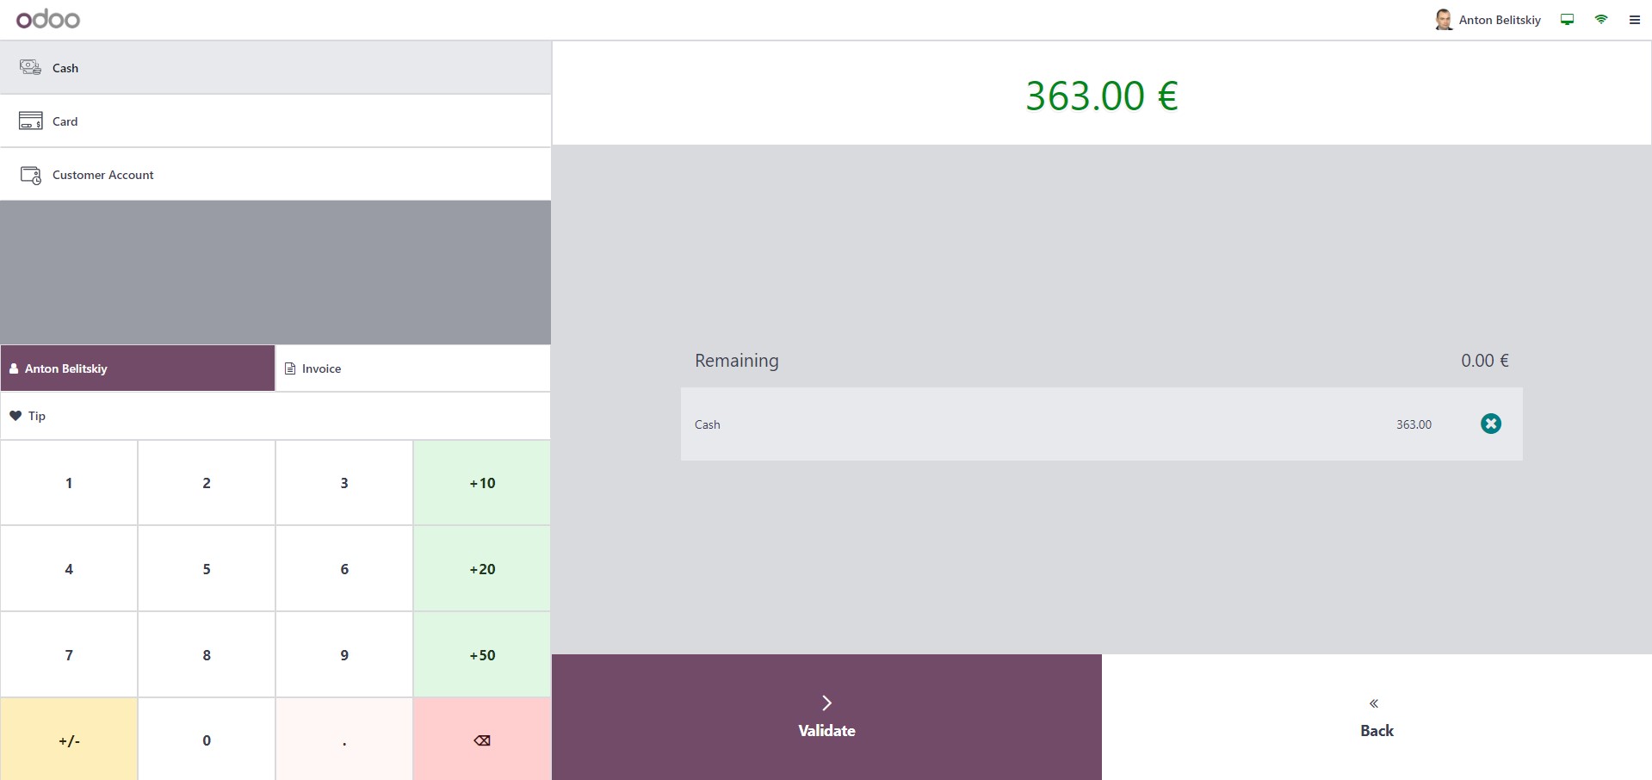Select the Card payment method
Image resolution: width=1652 pixels, height=780 pixels.
click(x=275, y=121)
